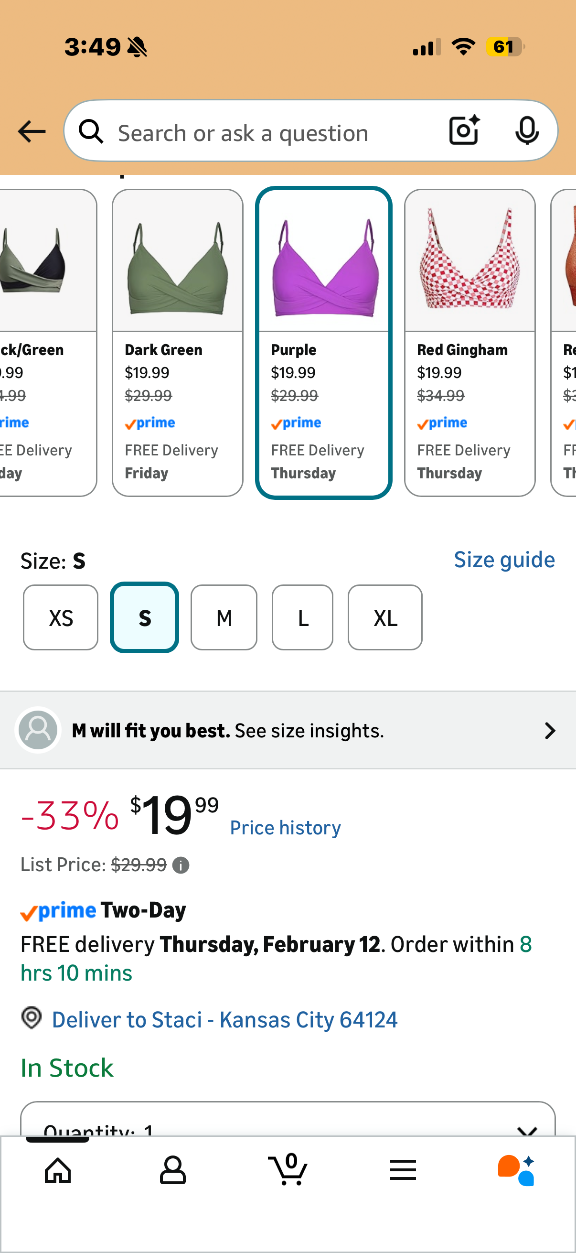This screenshot has width=576, height=1253.
Task: Open the shopping cart icon
Action: [288, 1169]
